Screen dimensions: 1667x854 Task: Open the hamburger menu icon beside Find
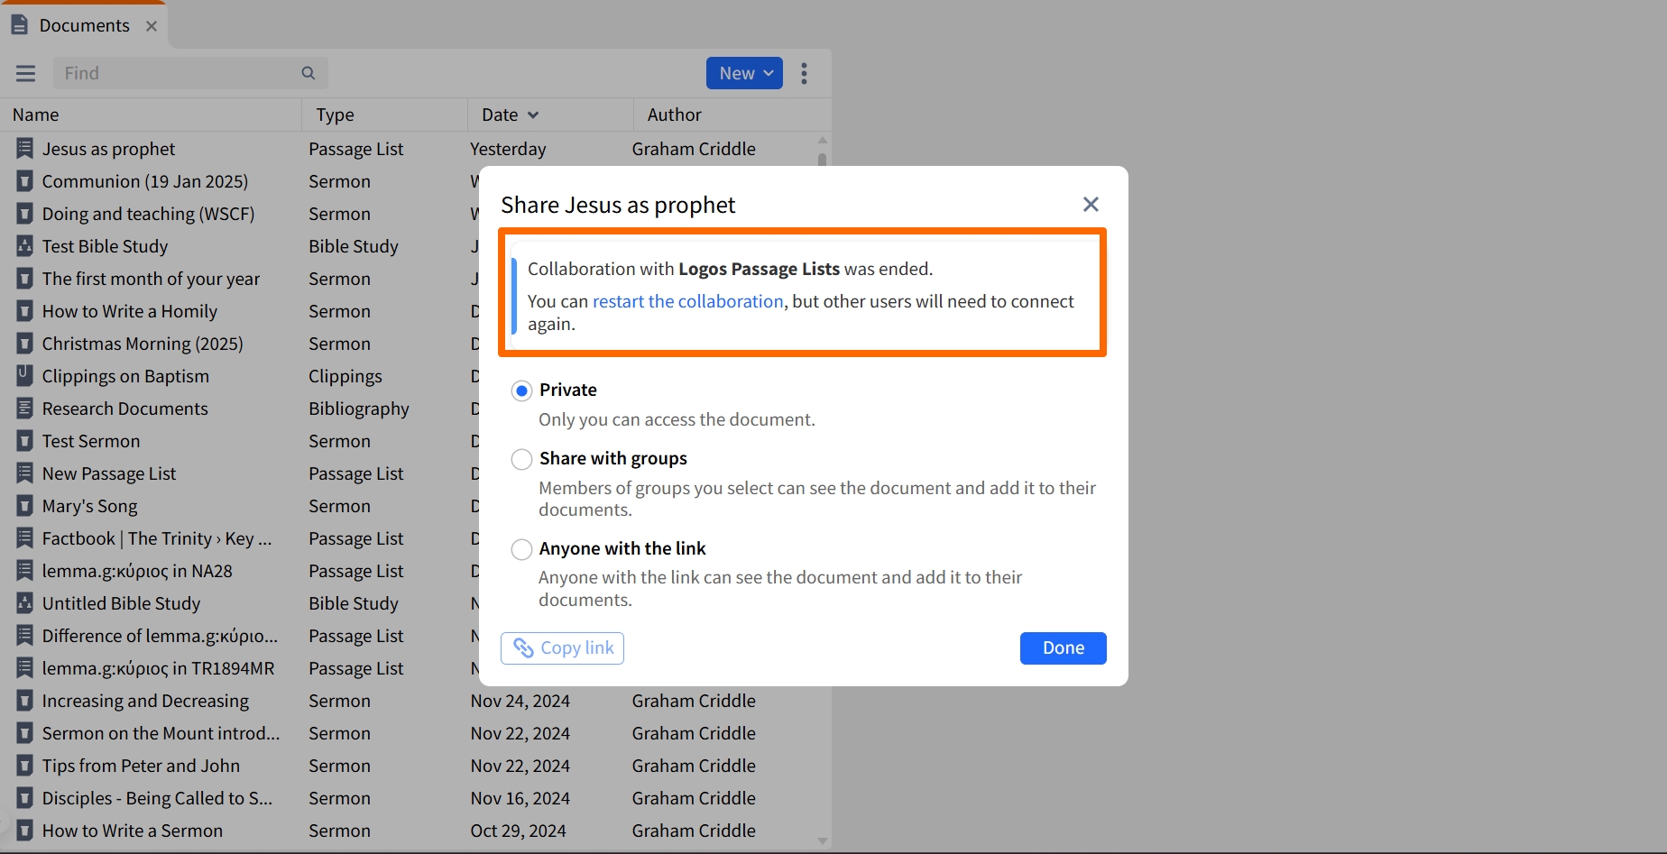click(25, 73)
